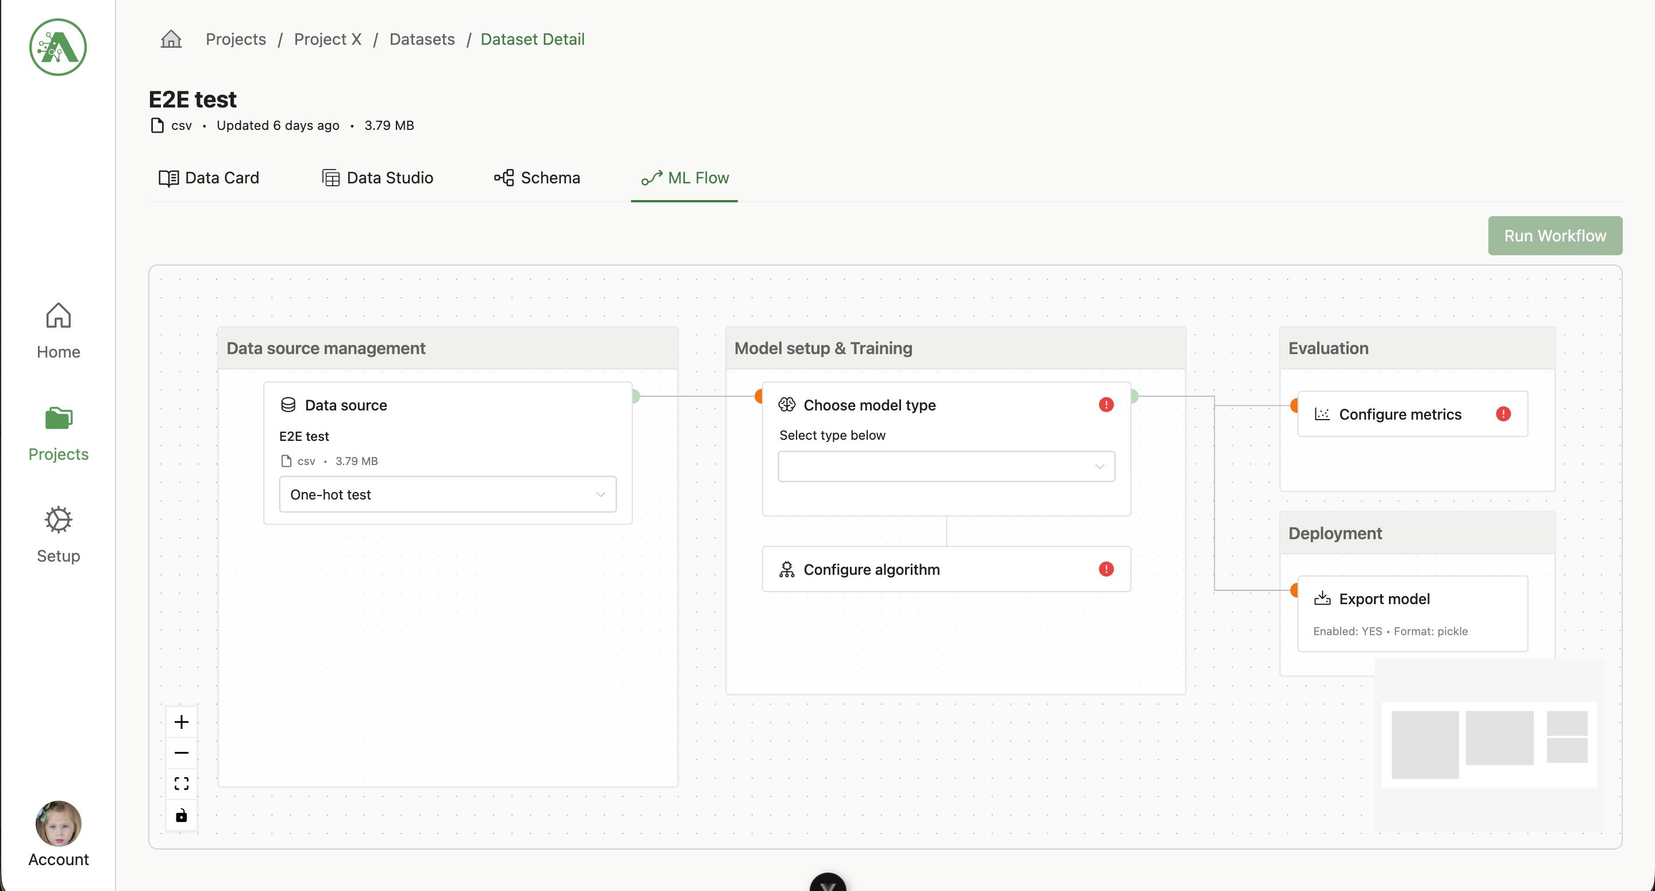Click the Run Workflow button
This screenshot has width=1655, height=891.
(1555, 235)
